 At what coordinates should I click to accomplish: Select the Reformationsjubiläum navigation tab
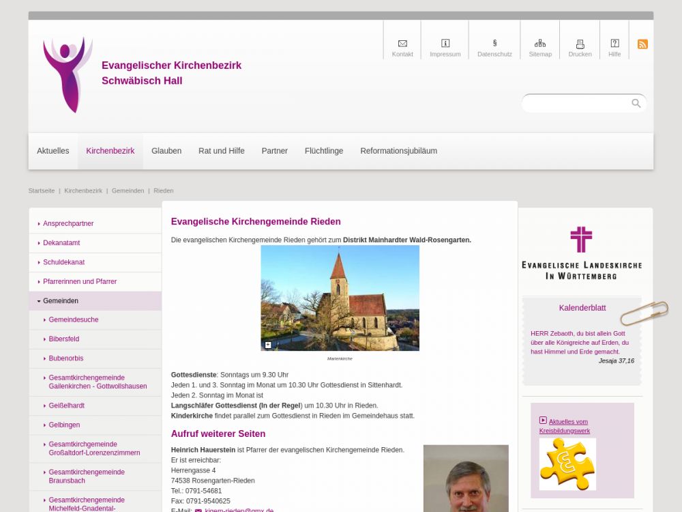point(398,151)
